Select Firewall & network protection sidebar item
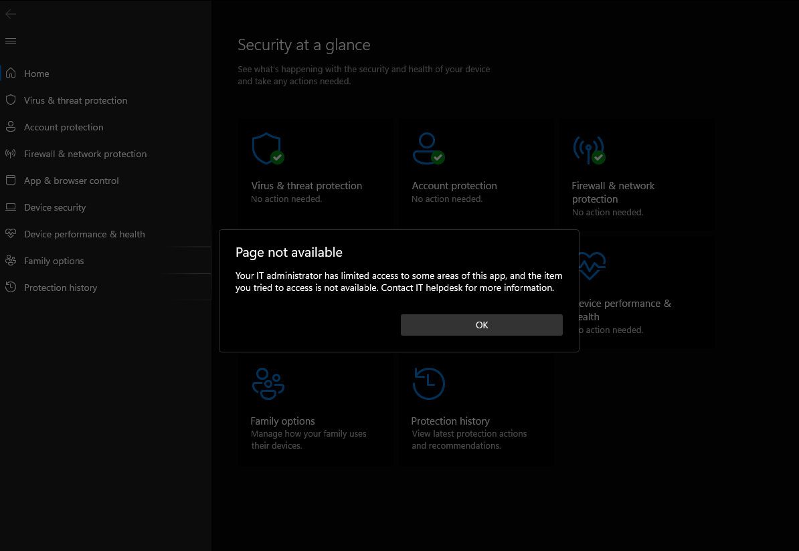This screenshot has width=799, height=551. click(x=106, y=154)
